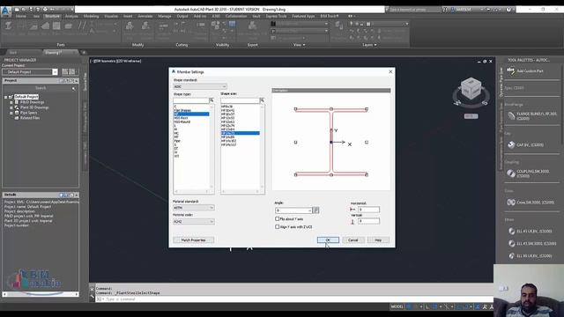The image size is (564, 317).
Task: Click the new drawing tab plus button
Action: point(84,53)
